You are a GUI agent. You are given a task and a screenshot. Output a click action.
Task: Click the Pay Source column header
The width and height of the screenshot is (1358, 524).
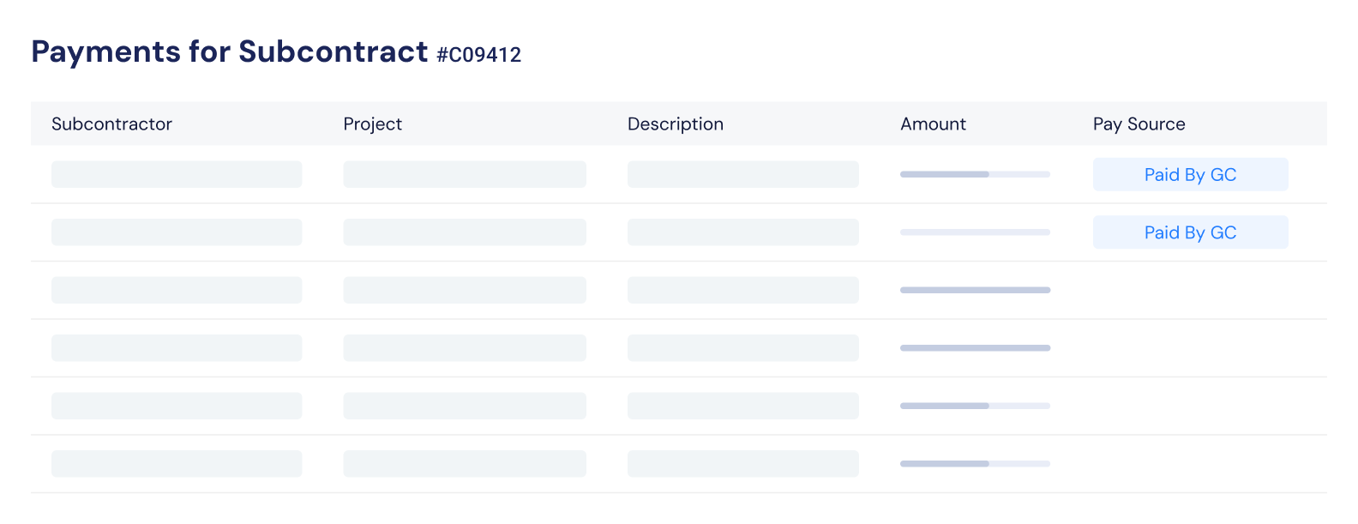[x=1139, y=123]
